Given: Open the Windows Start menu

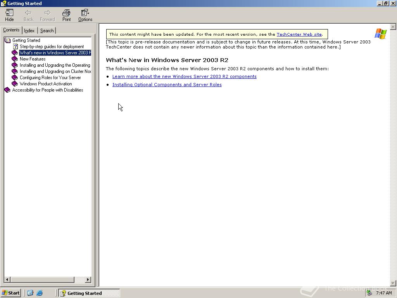Looking at the screenshot, I should coord(10,293).
